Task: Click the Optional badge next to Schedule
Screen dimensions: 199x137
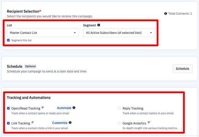Action: (x=31, y=66)
